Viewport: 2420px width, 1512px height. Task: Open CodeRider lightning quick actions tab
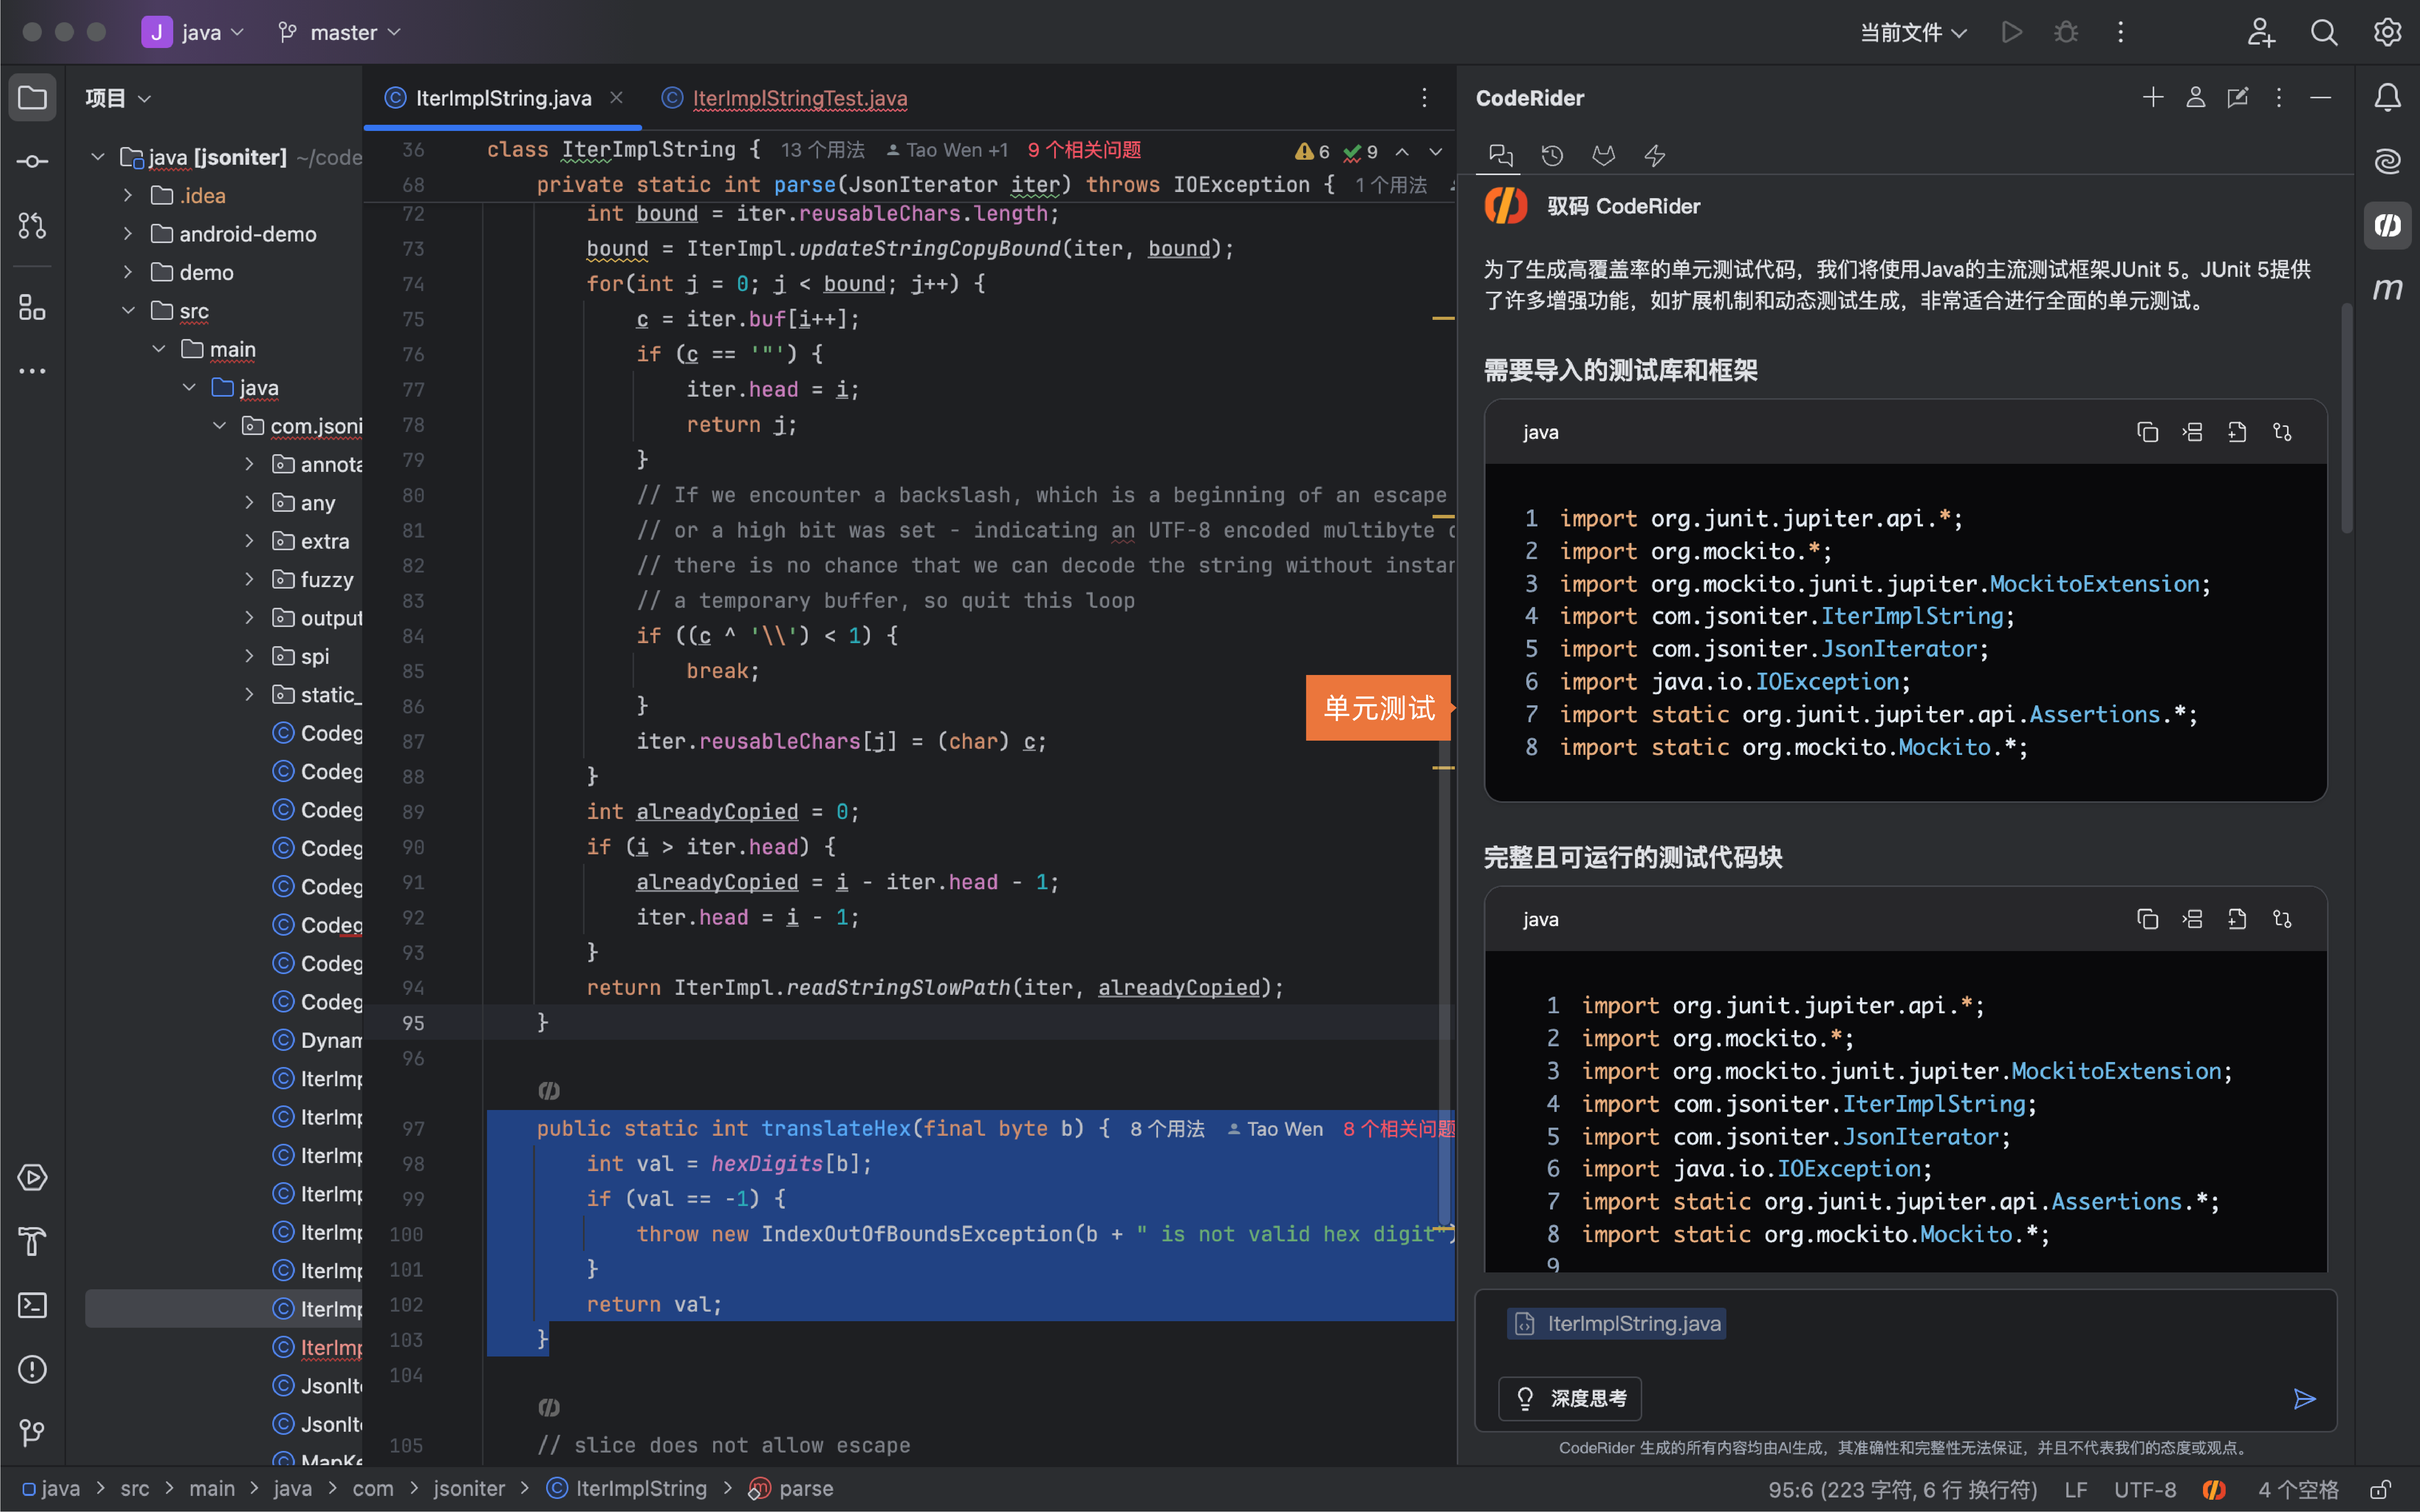[x=1655, y=155]
